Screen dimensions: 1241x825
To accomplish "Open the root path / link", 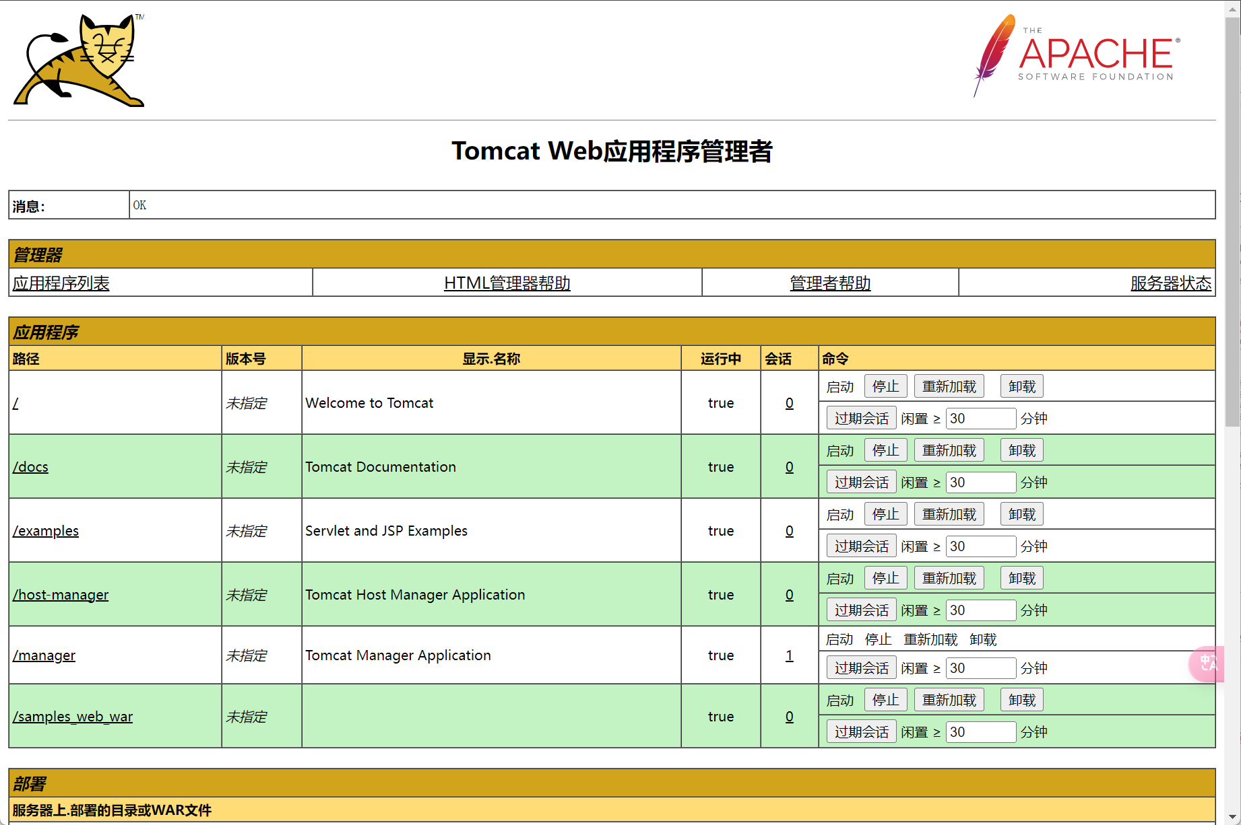I will tap(15, 403).
